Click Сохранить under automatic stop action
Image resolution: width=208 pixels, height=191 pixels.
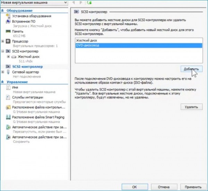(x=21, y=142)
